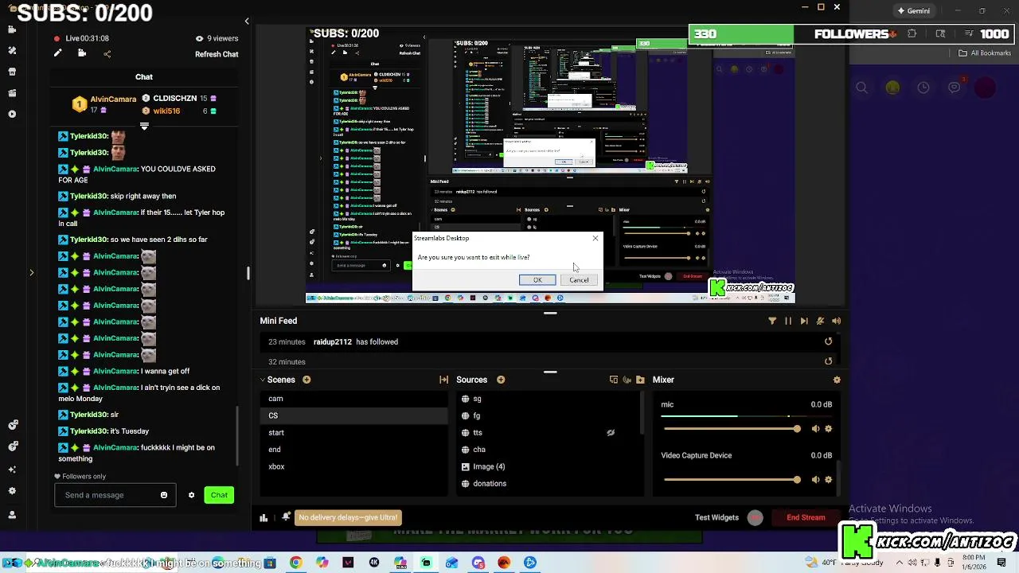Viewport: 1019px width, 573px height.
Task: Open the scene transitions icon in Scenes header
Action: pyautogui.click(x=444, y=380)
